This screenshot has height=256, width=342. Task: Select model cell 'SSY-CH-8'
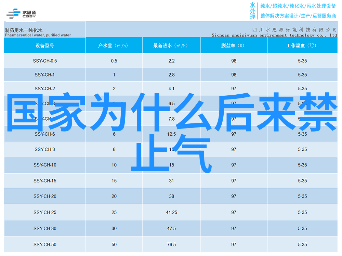pos(45,149)
